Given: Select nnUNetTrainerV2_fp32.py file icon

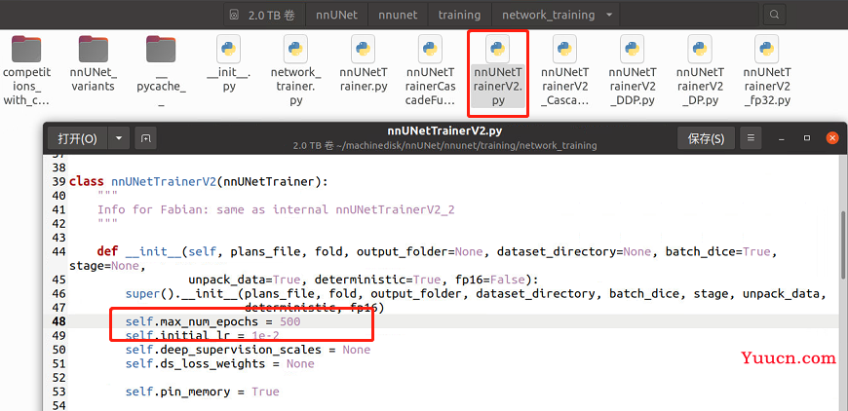Looking at the screenshot, I should (766, 49).
